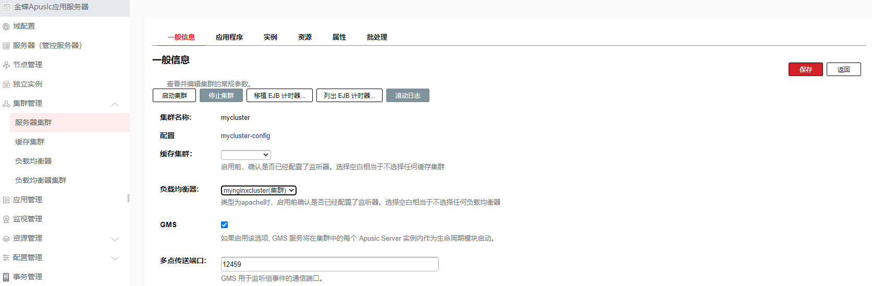Click the layers icon beside 资源管理
Viewport: 872px width, 286px height.
coord(6,239)
